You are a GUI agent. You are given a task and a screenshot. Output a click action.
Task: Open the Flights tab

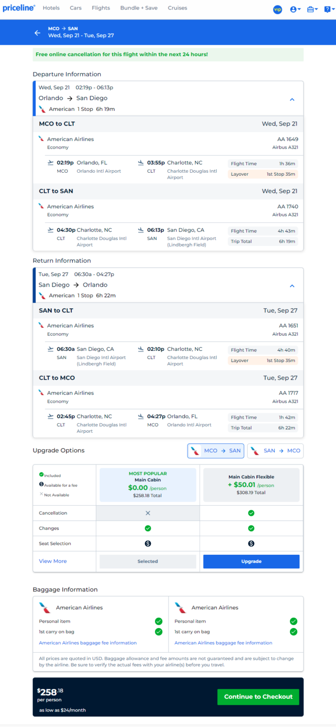101,8
